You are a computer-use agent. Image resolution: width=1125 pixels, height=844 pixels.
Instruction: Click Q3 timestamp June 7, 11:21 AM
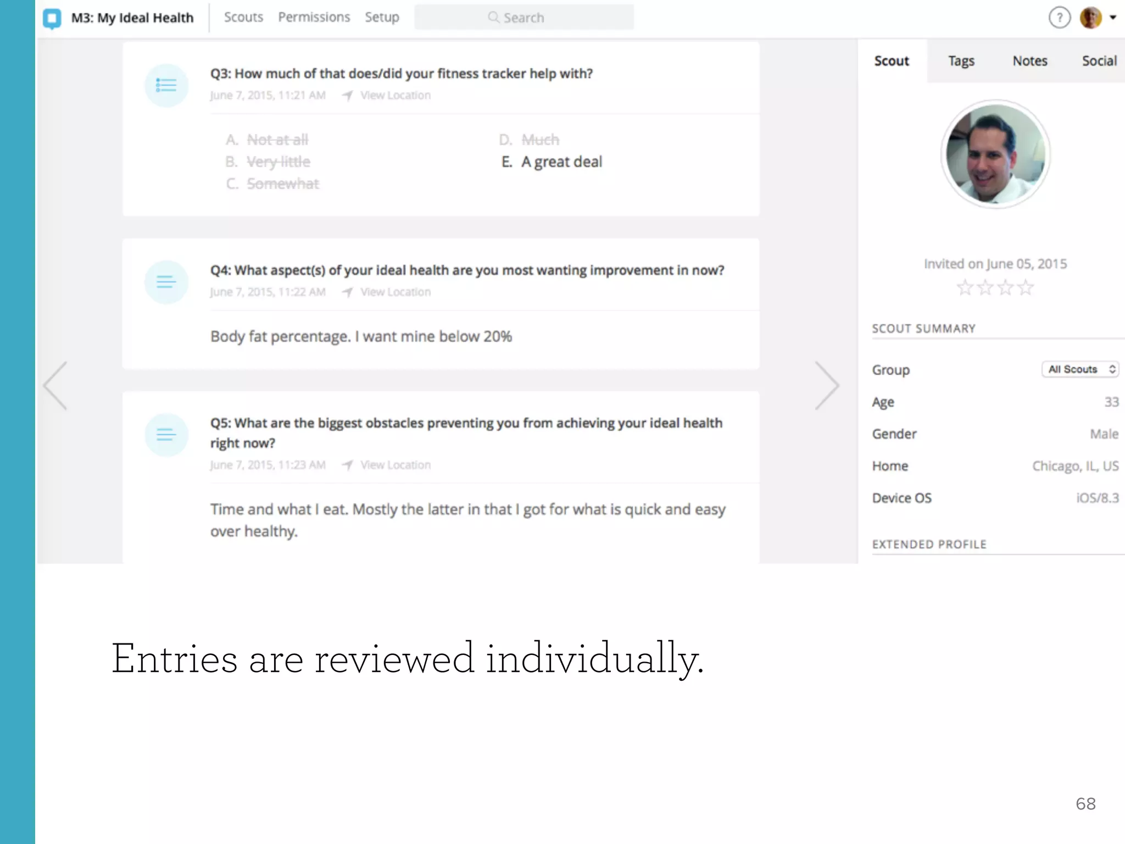pos(268,96)
